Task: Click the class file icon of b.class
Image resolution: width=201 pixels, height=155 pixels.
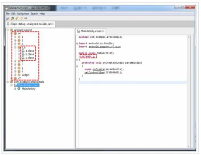Action: click(23, 54)
